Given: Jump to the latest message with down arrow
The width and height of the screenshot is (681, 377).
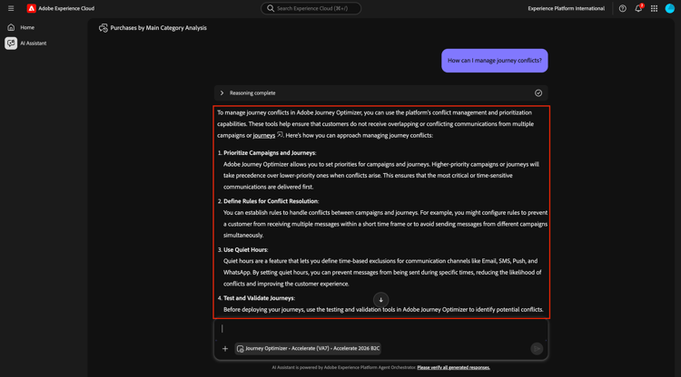Looking at the screenshot, I should click(380, 300).
